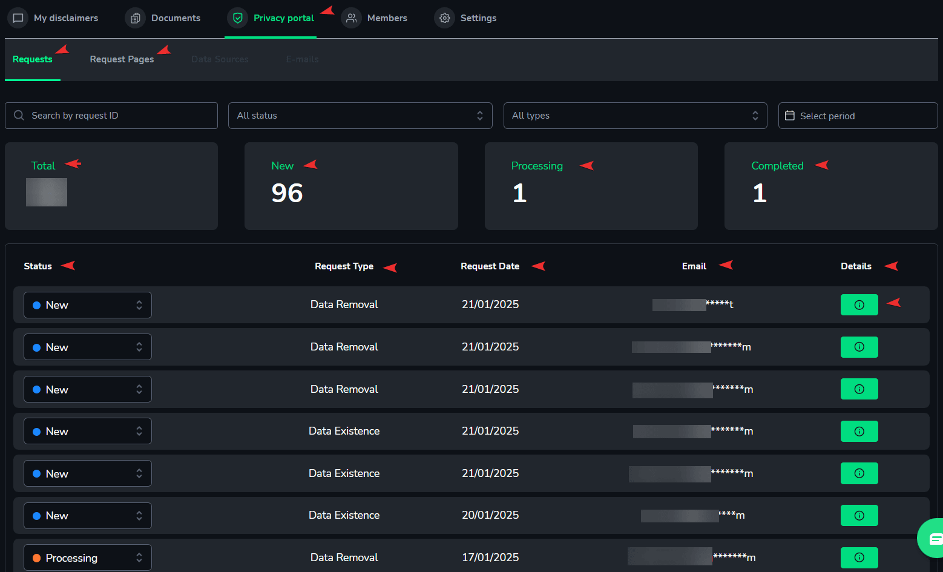Change status of second 21/01/2025 Data Existence row
Screen dimensions: 943x572
[x=88, y=473]
